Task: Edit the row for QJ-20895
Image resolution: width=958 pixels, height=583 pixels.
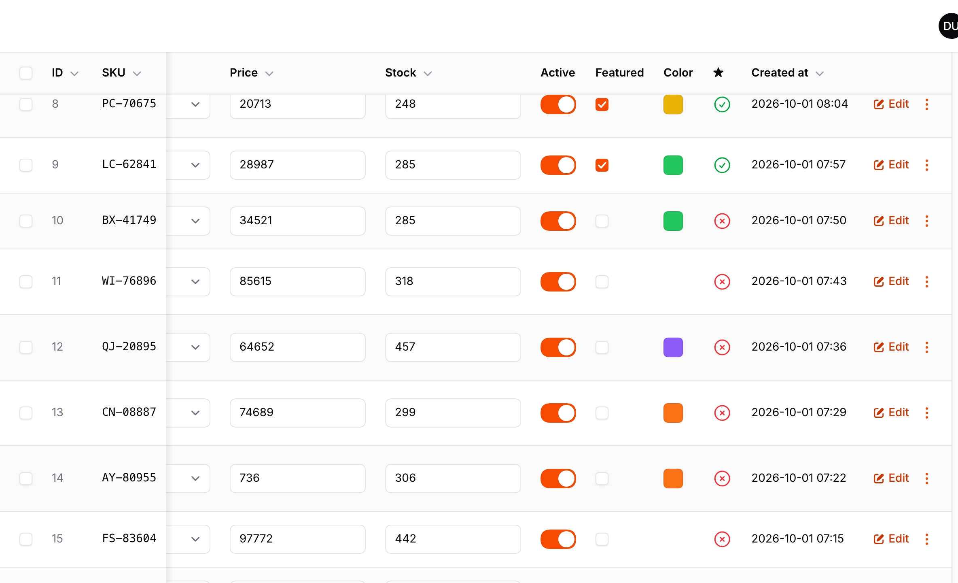Action: pos(891,347)
